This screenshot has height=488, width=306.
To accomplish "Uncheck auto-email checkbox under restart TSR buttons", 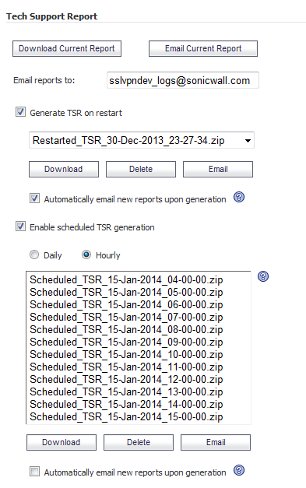I will [34, 198].
